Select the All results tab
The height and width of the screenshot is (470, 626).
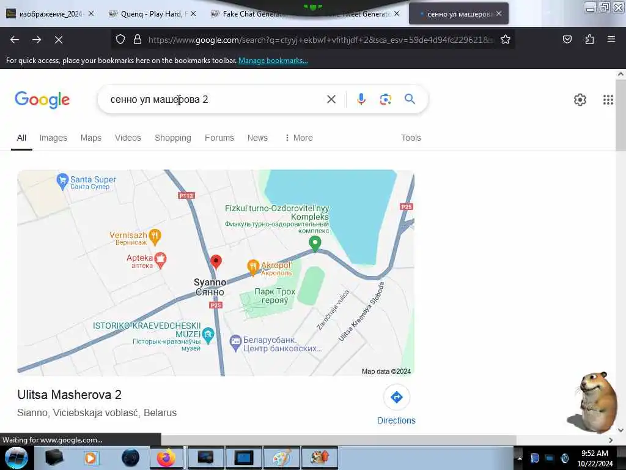(21, 138)
